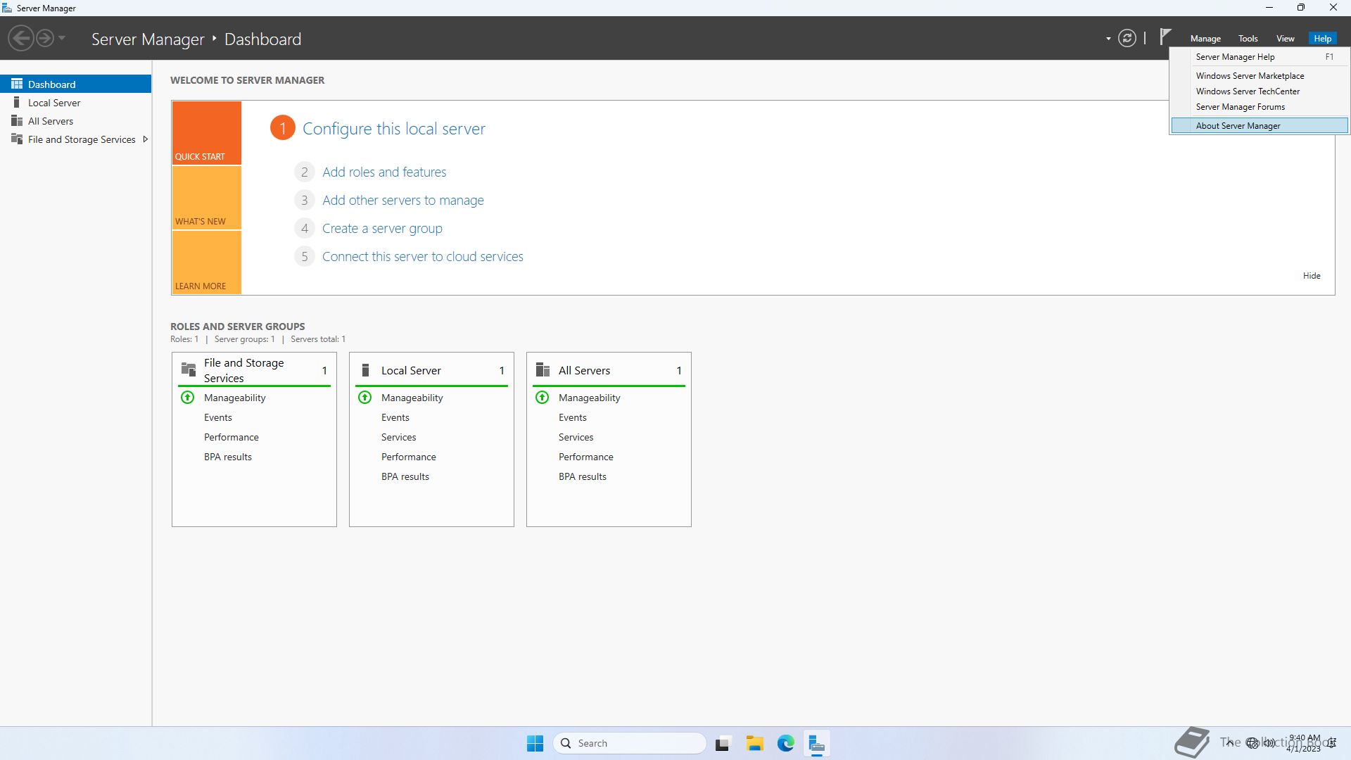Viewport: 1351px width, 760px height.
Task: Click the back navigation arrow
Action: pos(21,38)
